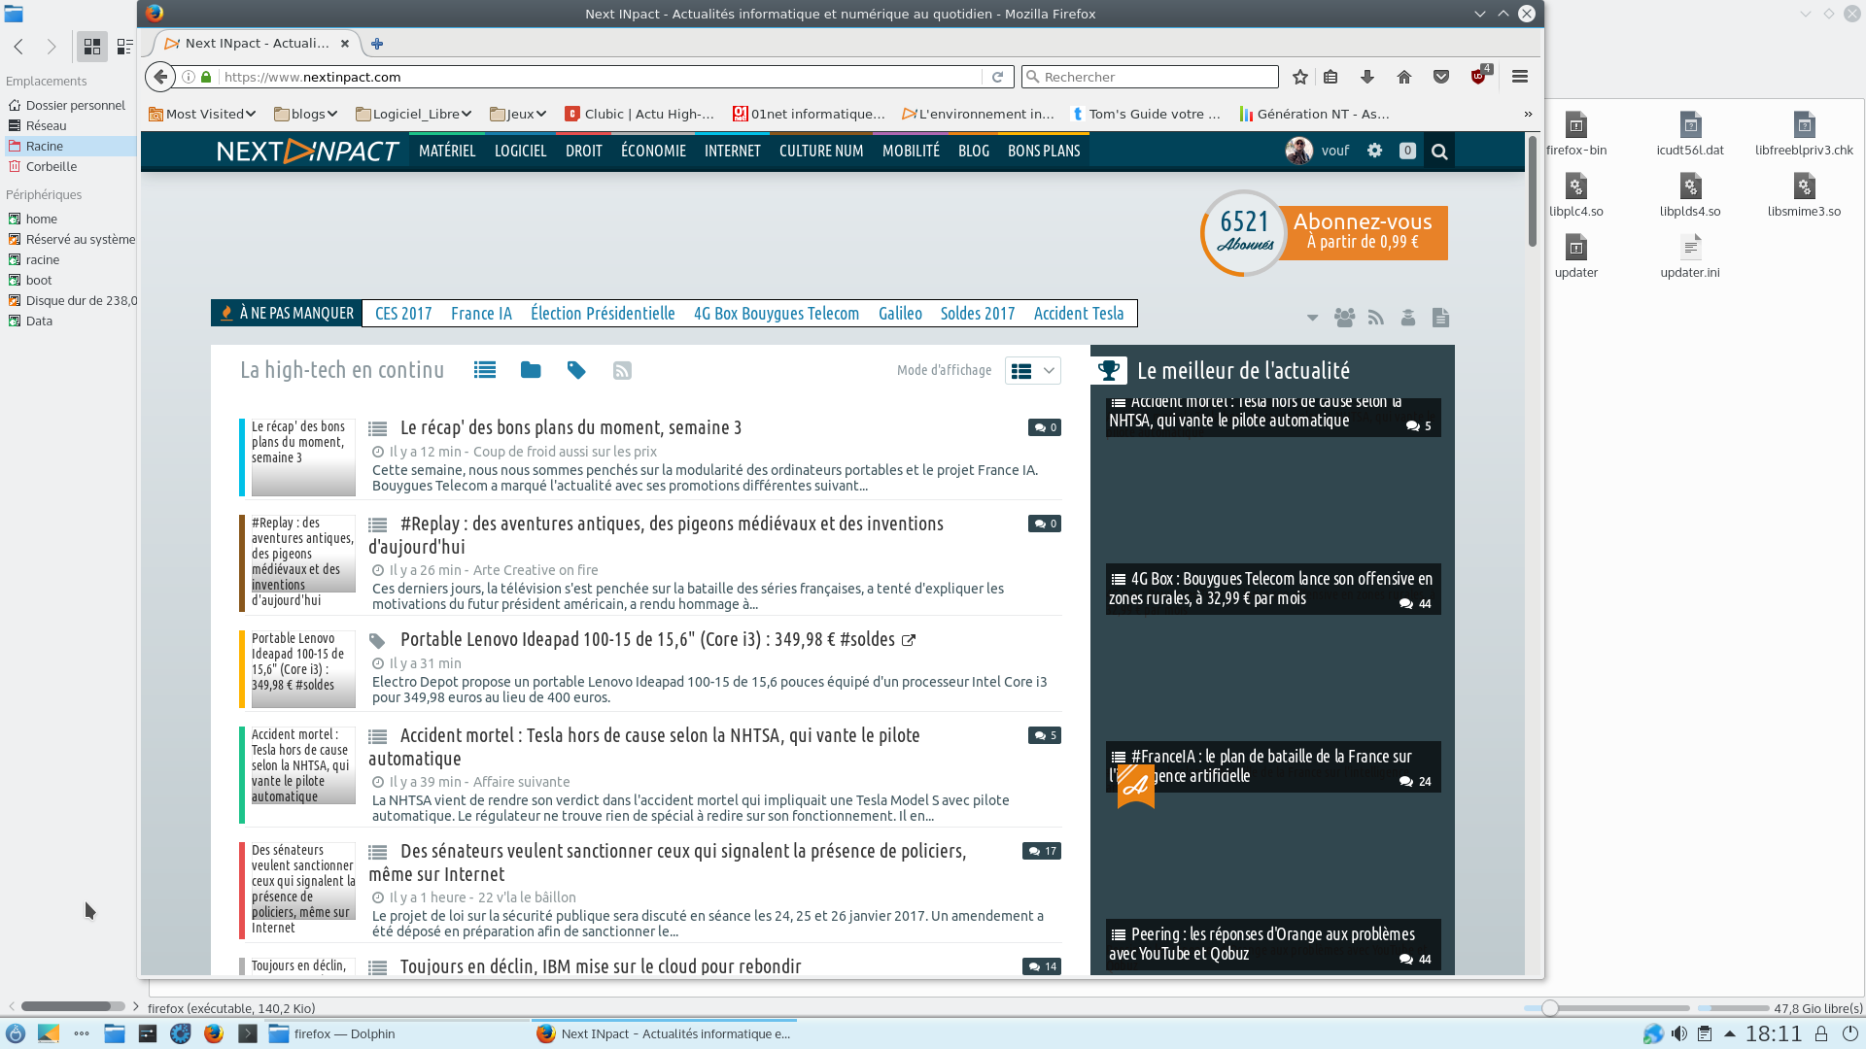Open Portable Lenovo Ideapad article

pyautogui.click(x=647, y=639)
